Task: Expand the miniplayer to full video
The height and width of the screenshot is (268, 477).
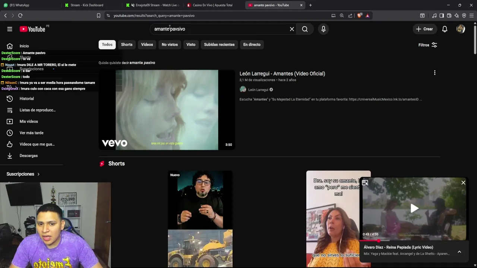Action: [365, 183]
